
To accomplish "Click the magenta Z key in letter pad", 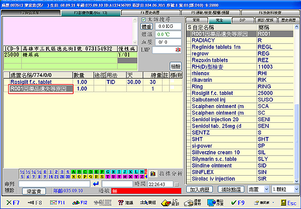I will tap(142, 176).
